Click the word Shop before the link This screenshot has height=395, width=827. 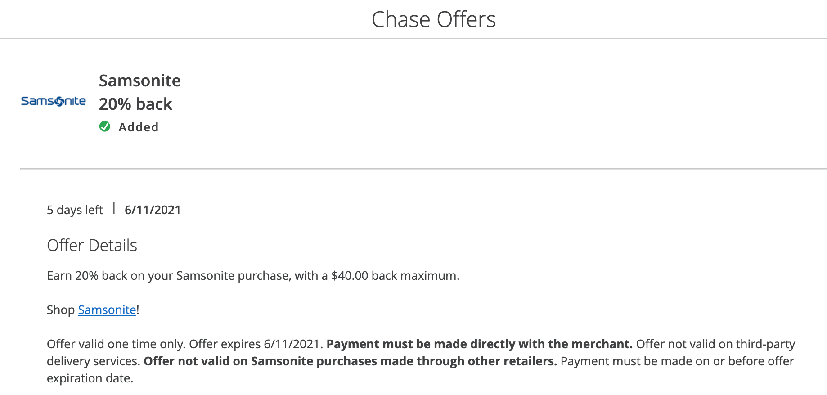[61, 310]
